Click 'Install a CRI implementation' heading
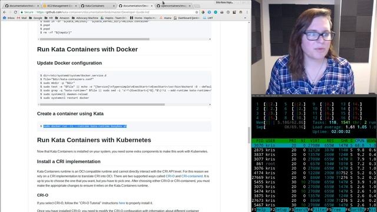 [69, 161]
